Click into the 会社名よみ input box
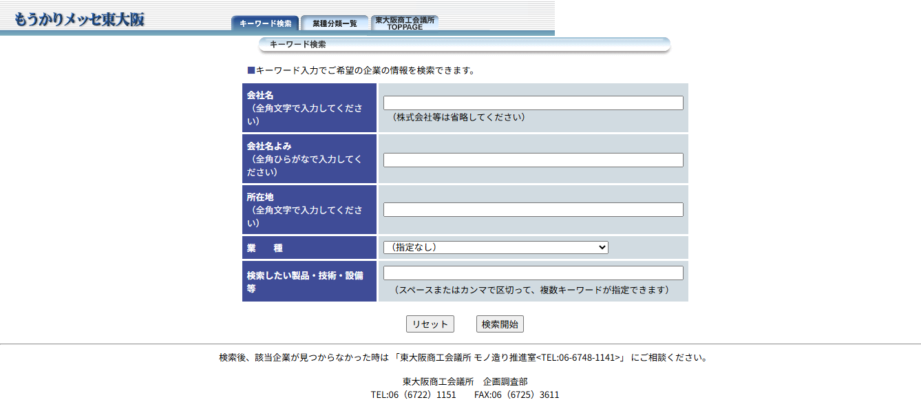 click(x=533, y=160)
